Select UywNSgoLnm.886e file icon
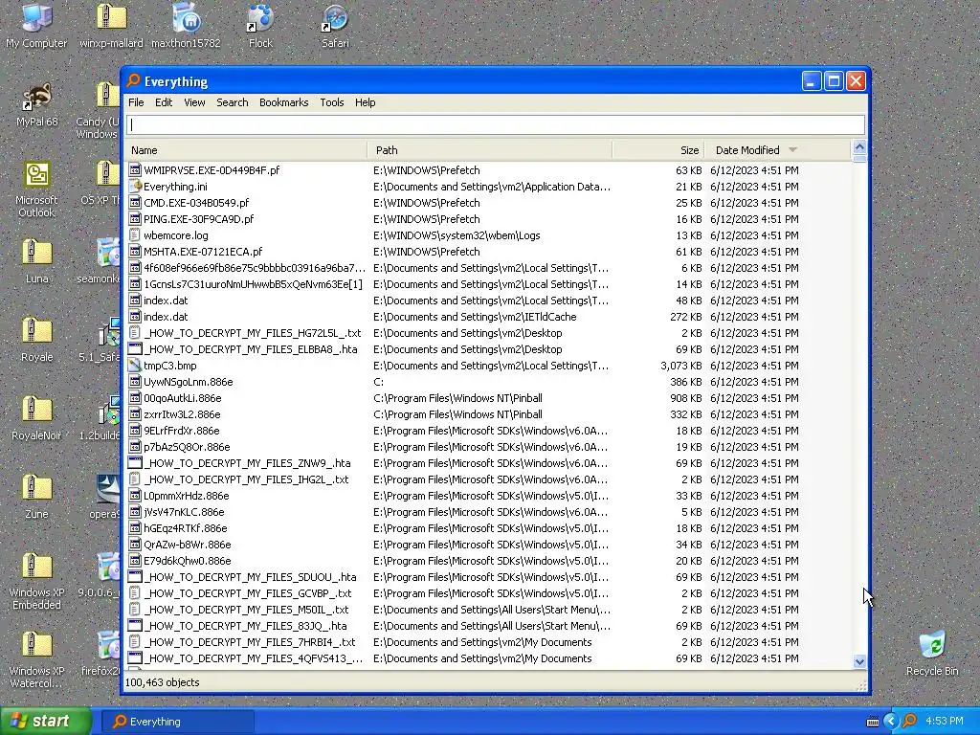The image size is (980, 735). click(x=134, y=382)
